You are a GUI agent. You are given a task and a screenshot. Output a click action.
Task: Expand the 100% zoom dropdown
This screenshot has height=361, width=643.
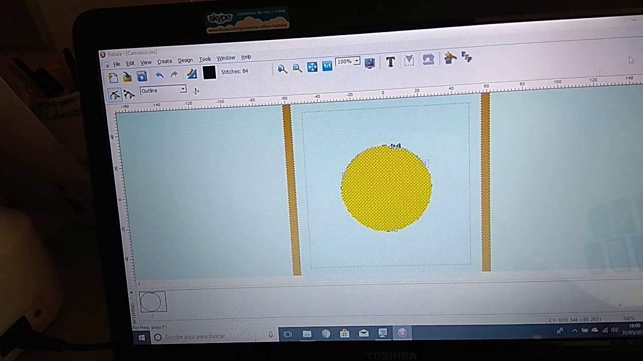click(x=357, y=61)
